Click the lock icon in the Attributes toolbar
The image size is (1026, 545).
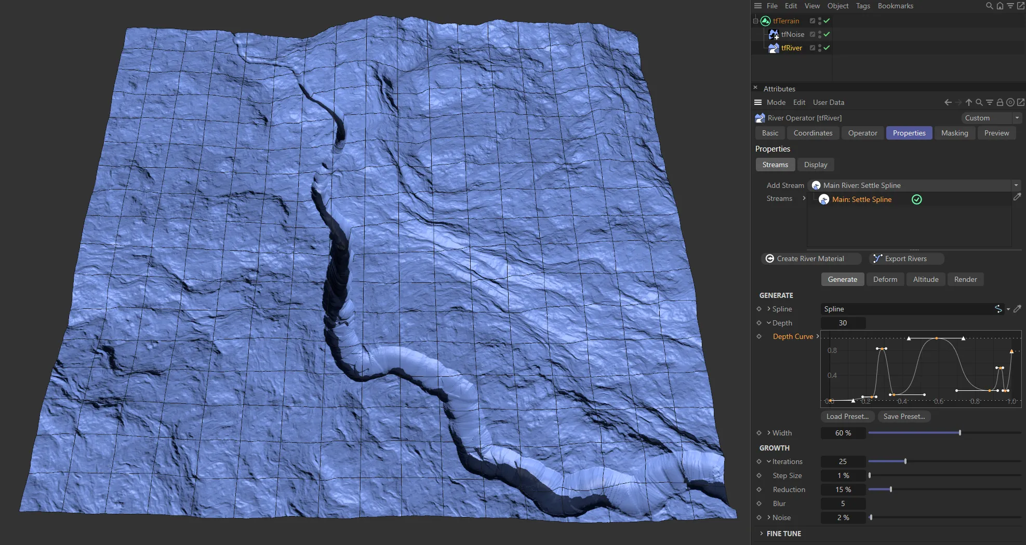[1000, 102]
